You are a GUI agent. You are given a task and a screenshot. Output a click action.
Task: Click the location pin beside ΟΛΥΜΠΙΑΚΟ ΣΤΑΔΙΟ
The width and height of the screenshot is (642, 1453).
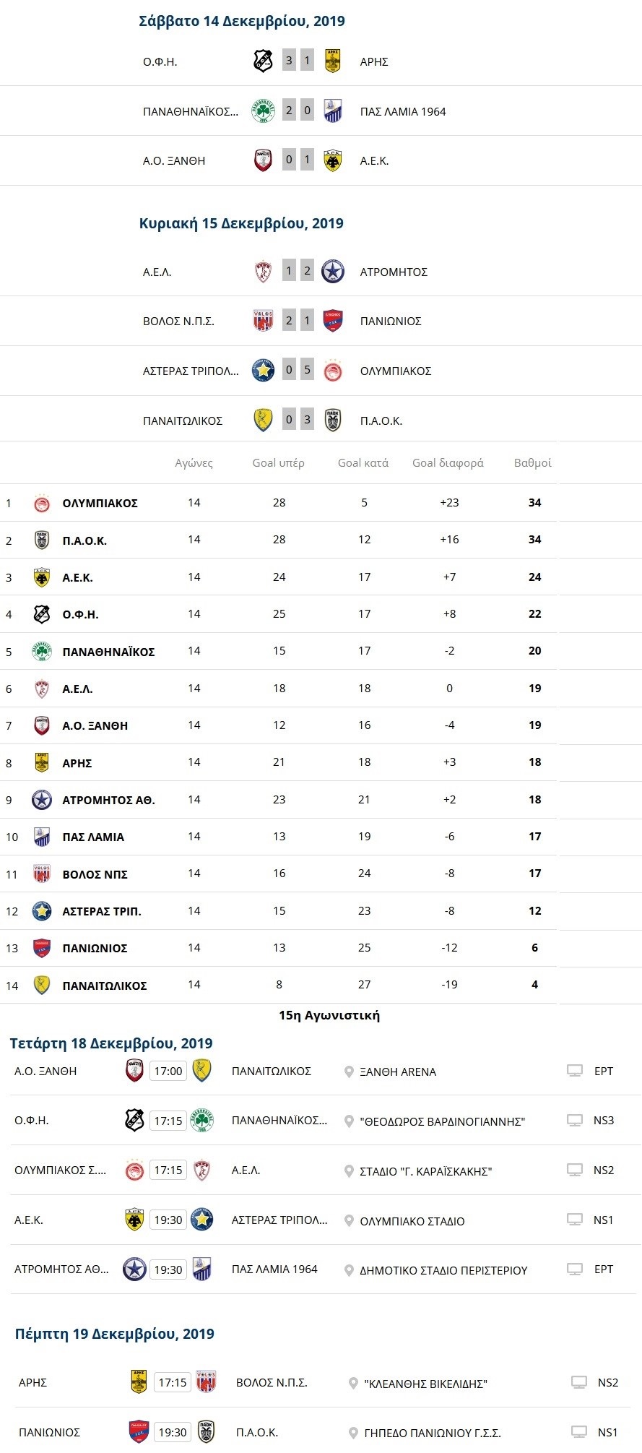(349, 1221)
